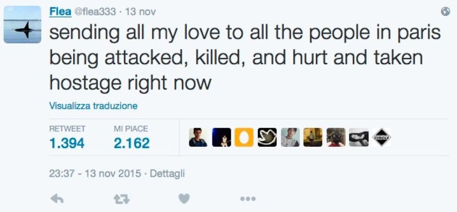Open the bird-outline avatar in likers row

click(x=267, y=137)
